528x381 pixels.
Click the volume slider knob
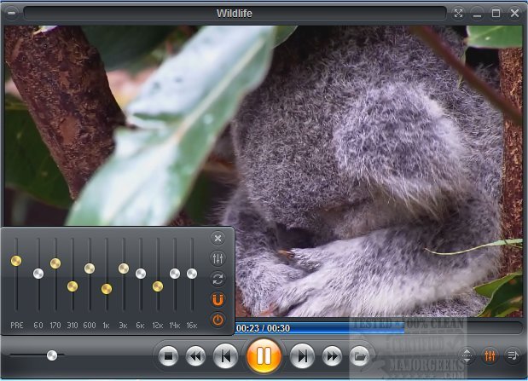[x=52, y=355]
